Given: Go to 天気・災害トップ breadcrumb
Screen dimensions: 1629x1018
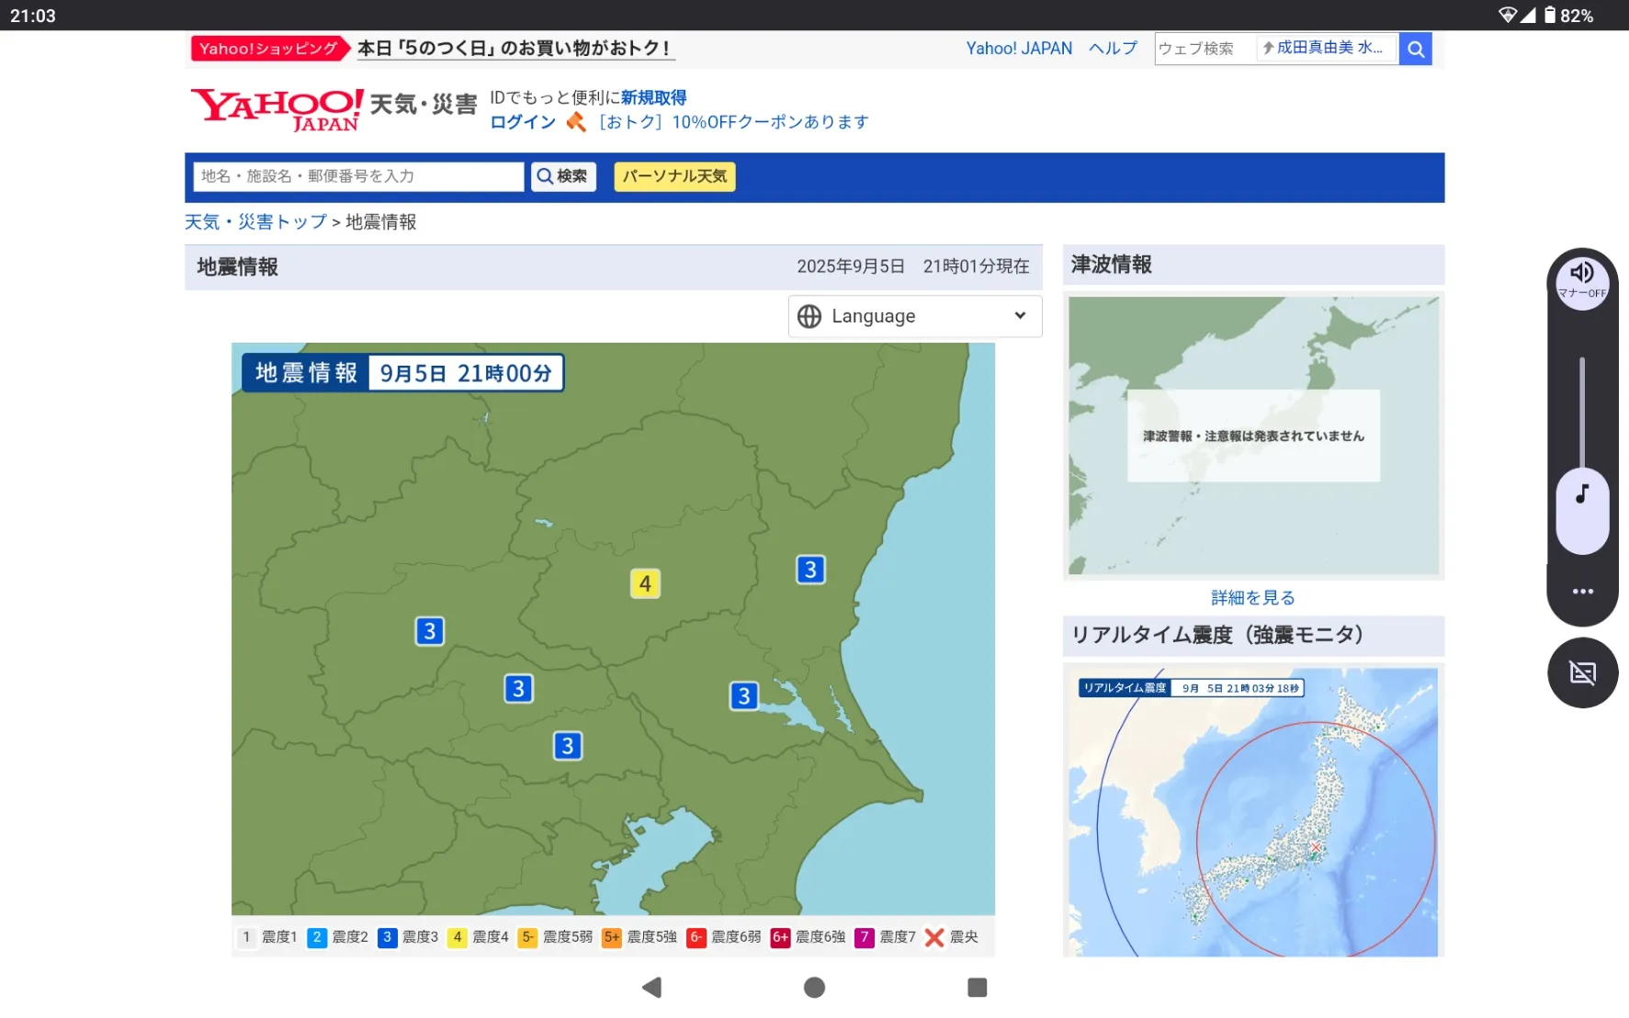Looking at the screenshot, I should click(x=255, y=221).
